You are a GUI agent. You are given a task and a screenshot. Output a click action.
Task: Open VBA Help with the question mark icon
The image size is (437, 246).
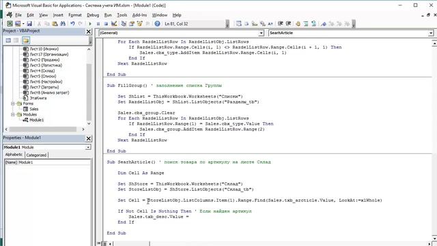pos(157,24)
